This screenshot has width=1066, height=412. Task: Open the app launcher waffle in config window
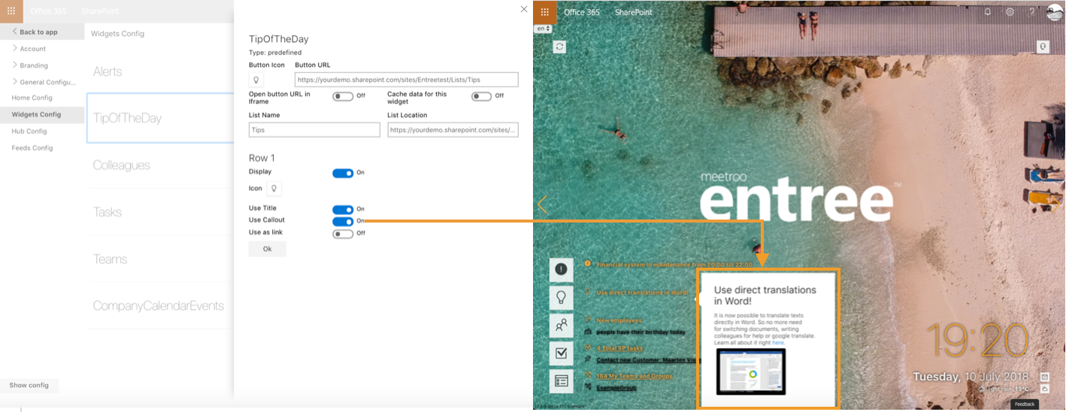point(11,11)
